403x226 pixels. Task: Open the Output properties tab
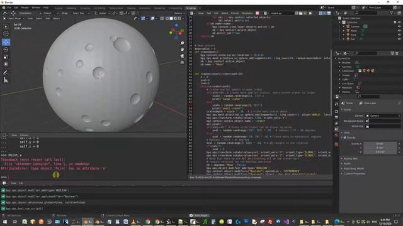[x=336, y=117]
